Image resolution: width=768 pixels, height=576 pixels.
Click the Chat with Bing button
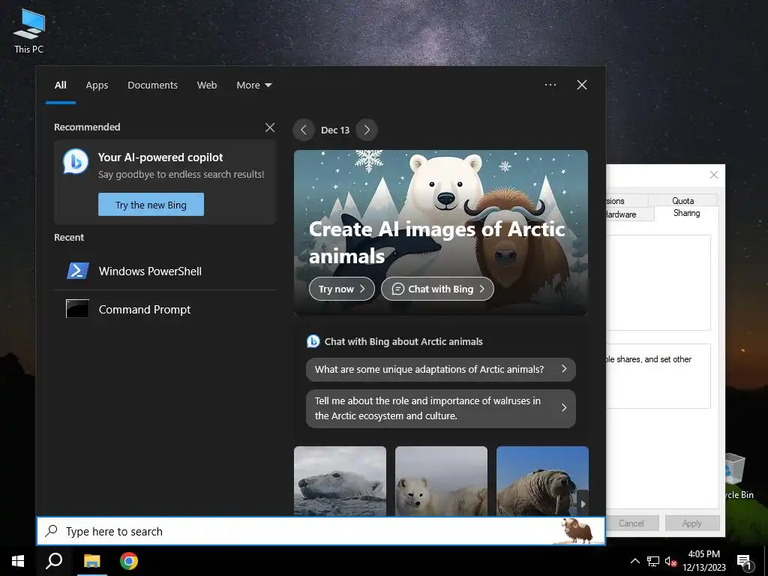[437, 289]
